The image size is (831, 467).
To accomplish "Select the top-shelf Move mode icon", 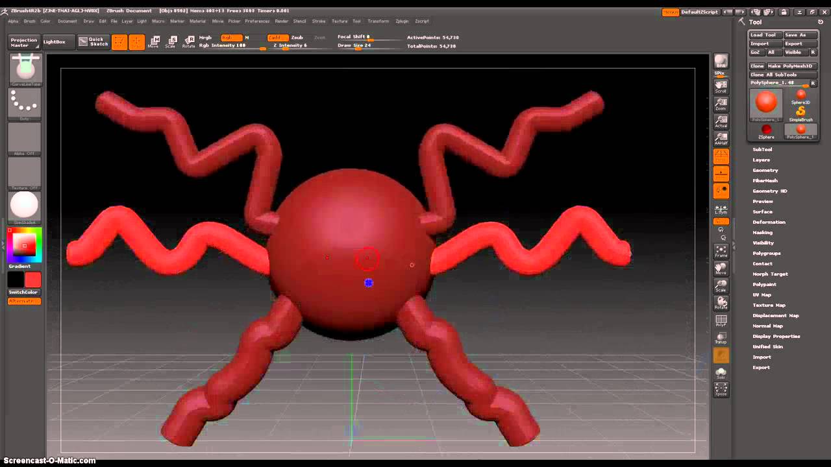I will (x=153, y=42).
